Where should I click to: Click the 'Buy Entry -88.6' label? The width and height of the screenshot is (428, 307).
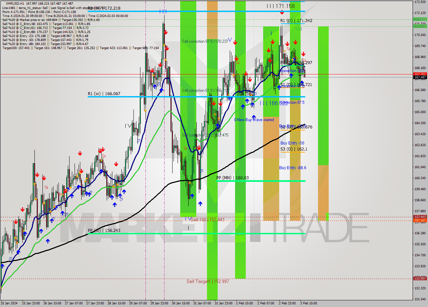click(293, 168)
